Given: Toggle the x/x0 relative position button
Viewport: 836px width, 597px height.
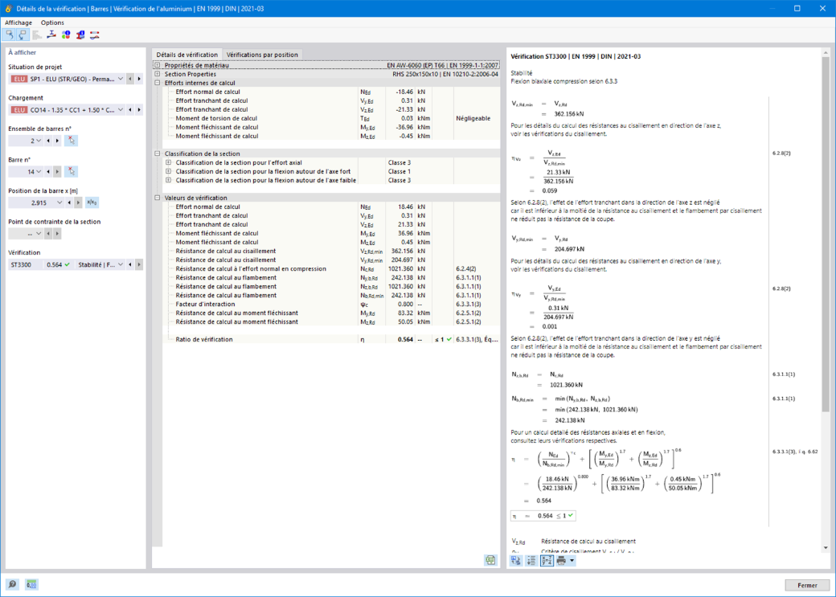Looking at the screenshot, I should pyautogui.click(x=92, y=202).
